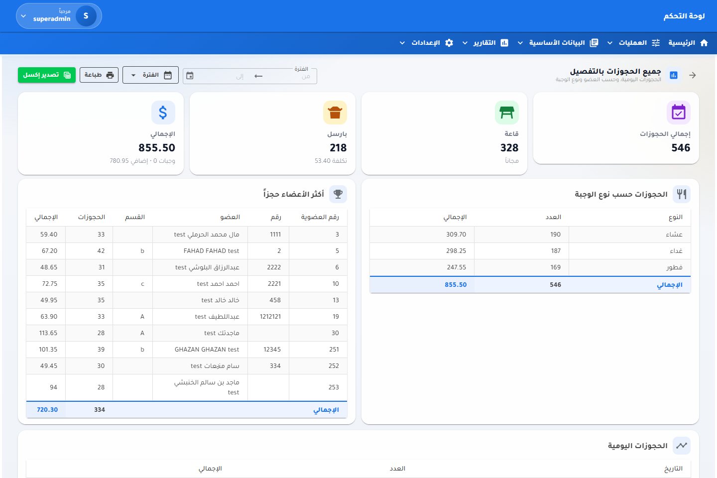Click the home icon beside الرئيسية
This screenshot has width=717, height=478.
pyautogui.click(x=704, y=43)
